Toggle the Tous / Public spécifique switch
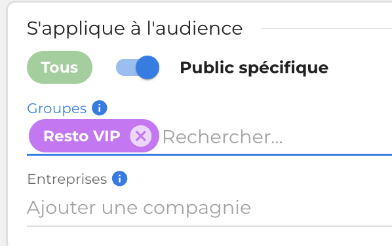This screenshot has width=392, height=246. (x=138, y=67)
